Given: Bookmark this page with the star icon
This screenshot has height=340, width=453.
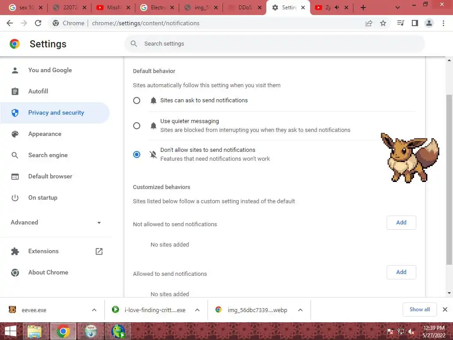Looking at the screenshot, I should pyautogui.click(x=383, y=23).
